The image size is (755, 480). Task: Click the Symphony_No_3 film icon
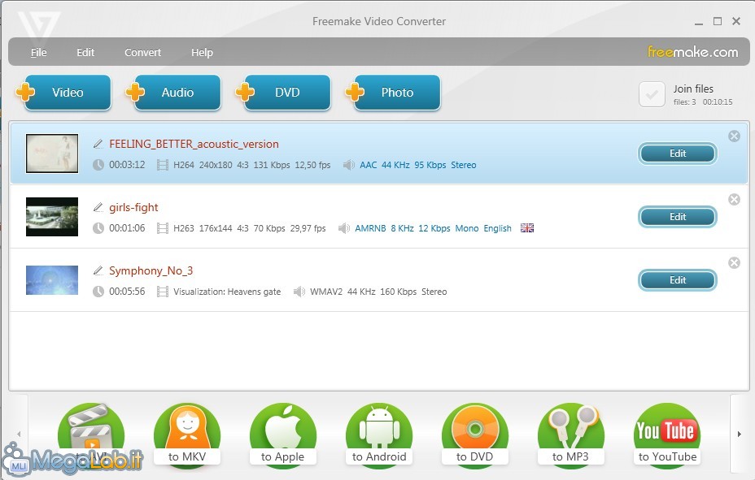[163, 292]
